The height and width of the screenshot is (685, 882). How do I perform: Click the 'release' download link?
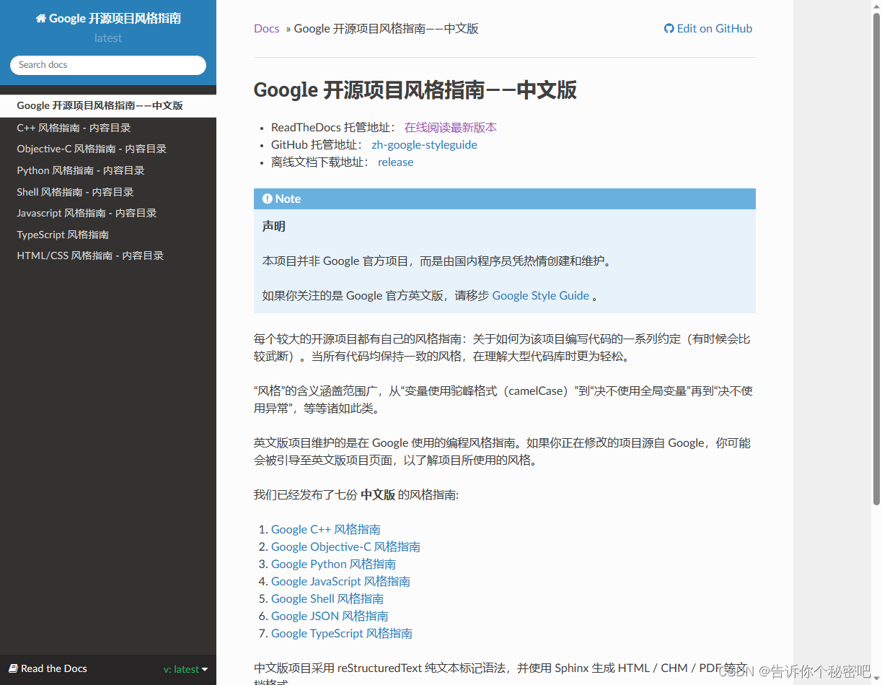[395, 162]
